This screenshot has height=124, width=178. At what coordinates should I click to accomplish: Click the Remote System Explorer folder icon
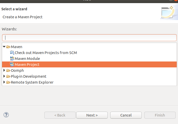click(8, 82)
